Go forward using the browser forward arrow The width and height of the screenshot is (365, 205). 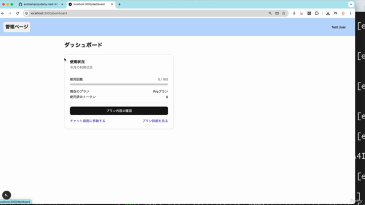[x=10, y=14]
